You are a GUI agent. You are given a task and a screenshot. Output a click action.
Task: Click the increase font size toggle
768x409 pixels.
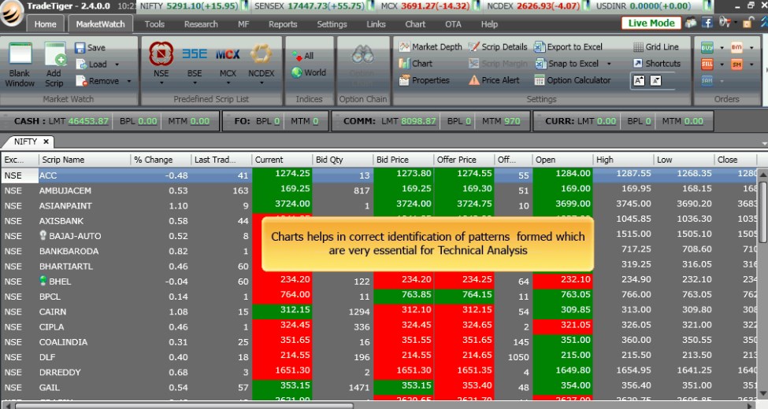point(639,80)
